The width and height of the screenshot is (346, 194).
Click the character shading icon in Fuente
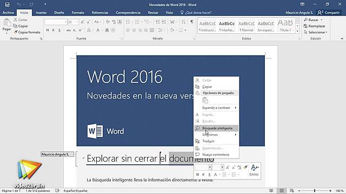point(107,30)
